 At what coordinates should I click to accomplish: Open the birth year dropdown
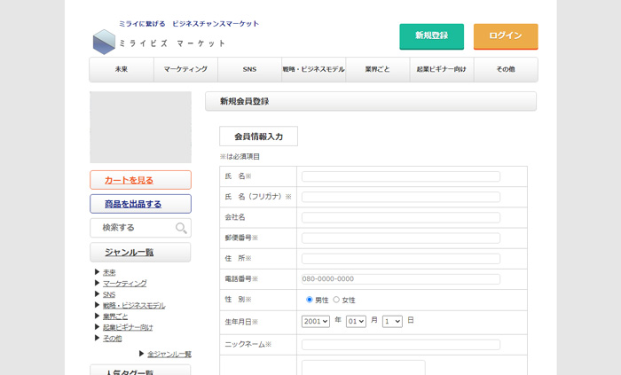[315, 321]
